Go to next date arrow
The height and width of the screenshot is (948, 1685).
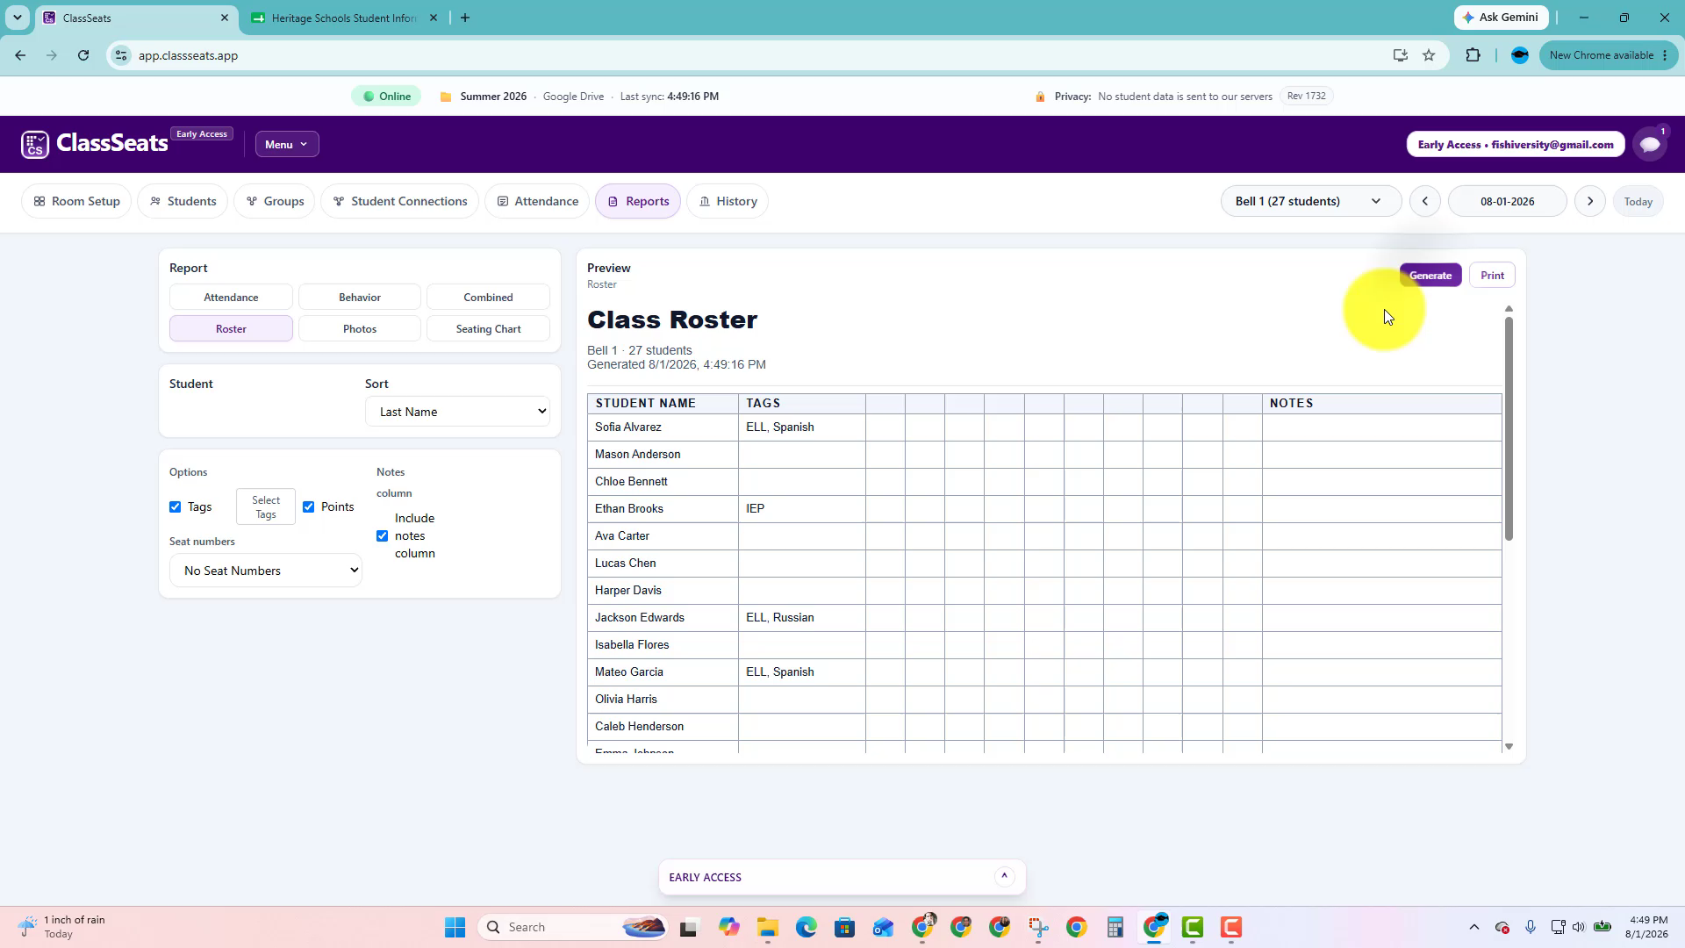click(1589, 201)
